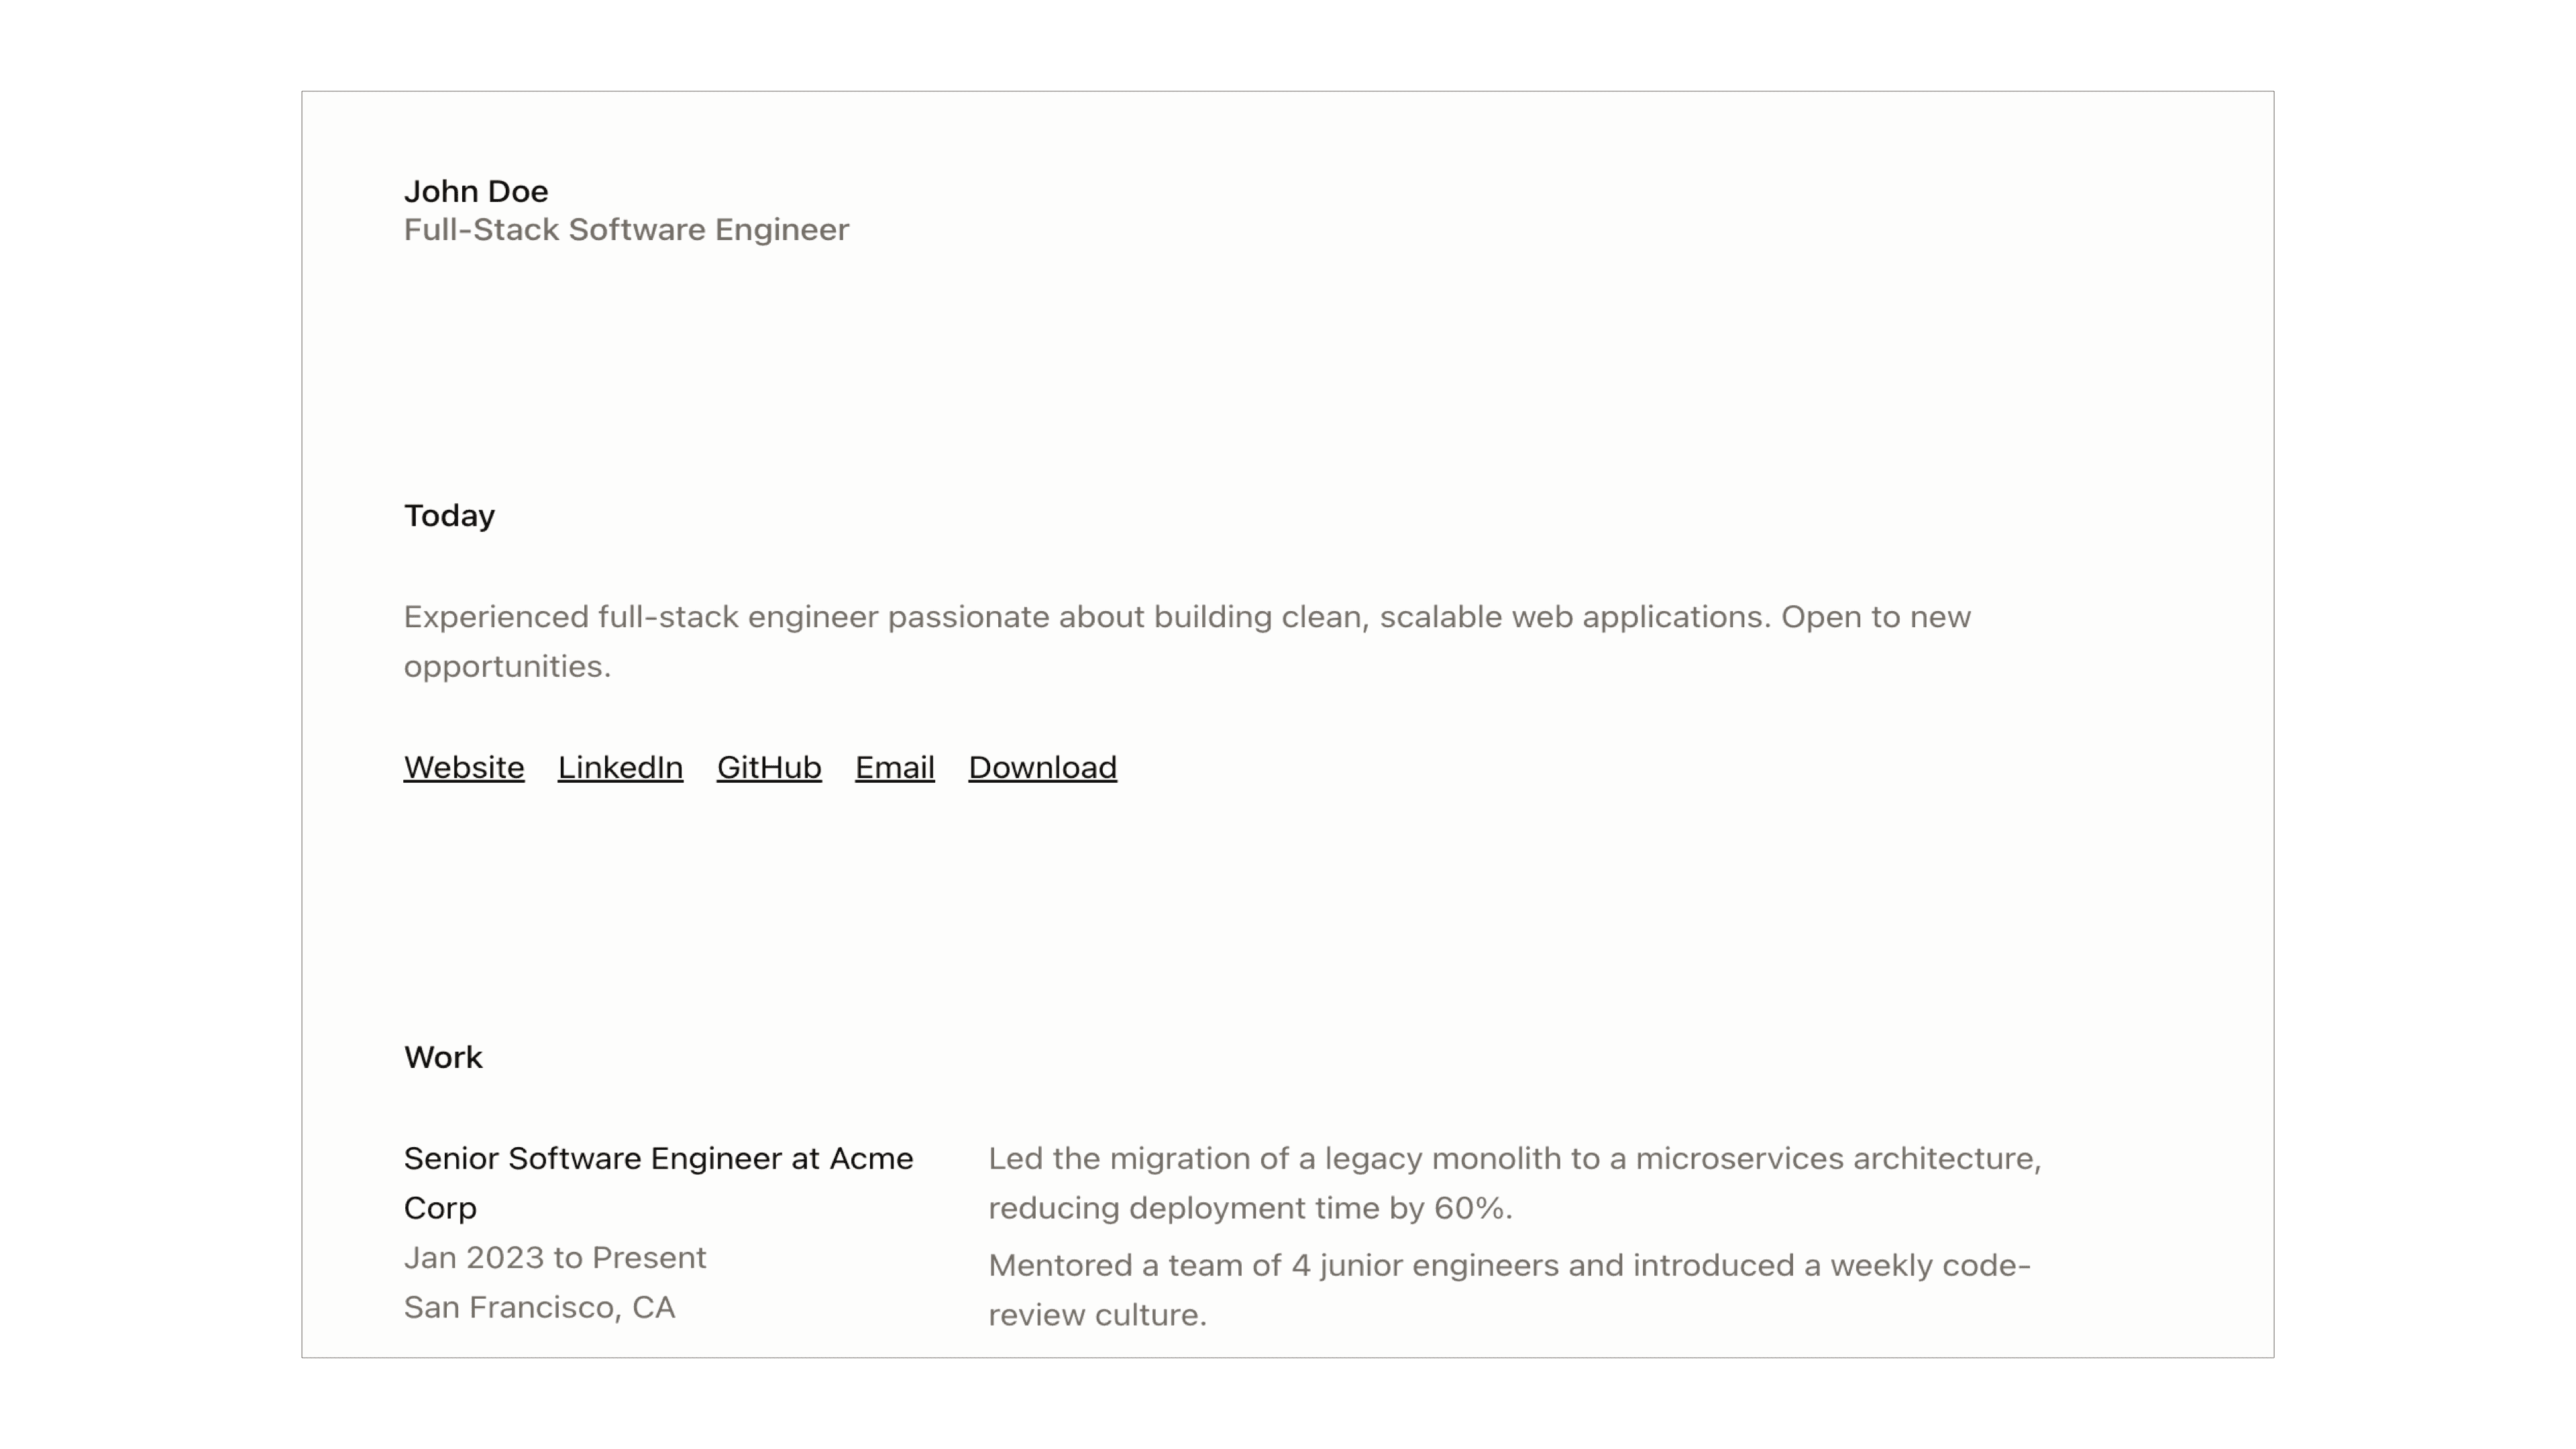Screen dimensions: 2576x1449
Task: Click the San Francisco, CA location text
Action: pos(540,1307)
